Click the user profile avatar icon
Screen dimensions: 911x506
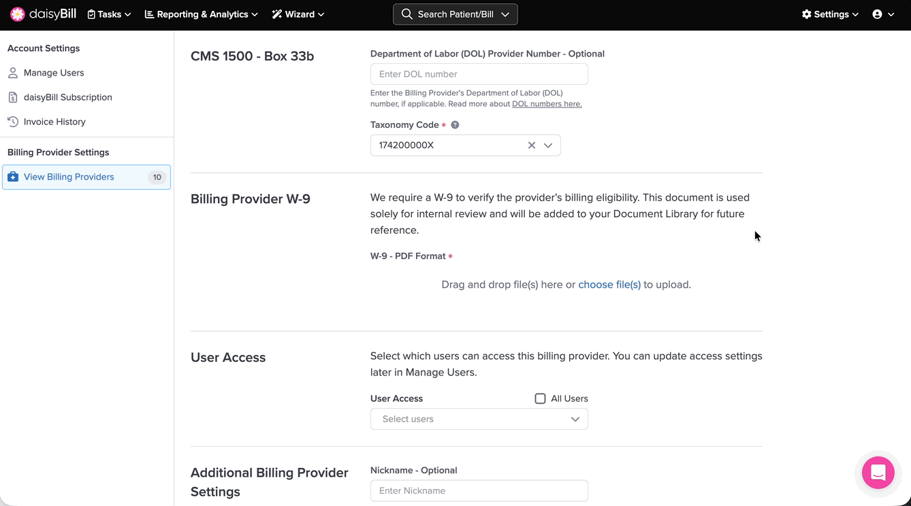[877, 14]
